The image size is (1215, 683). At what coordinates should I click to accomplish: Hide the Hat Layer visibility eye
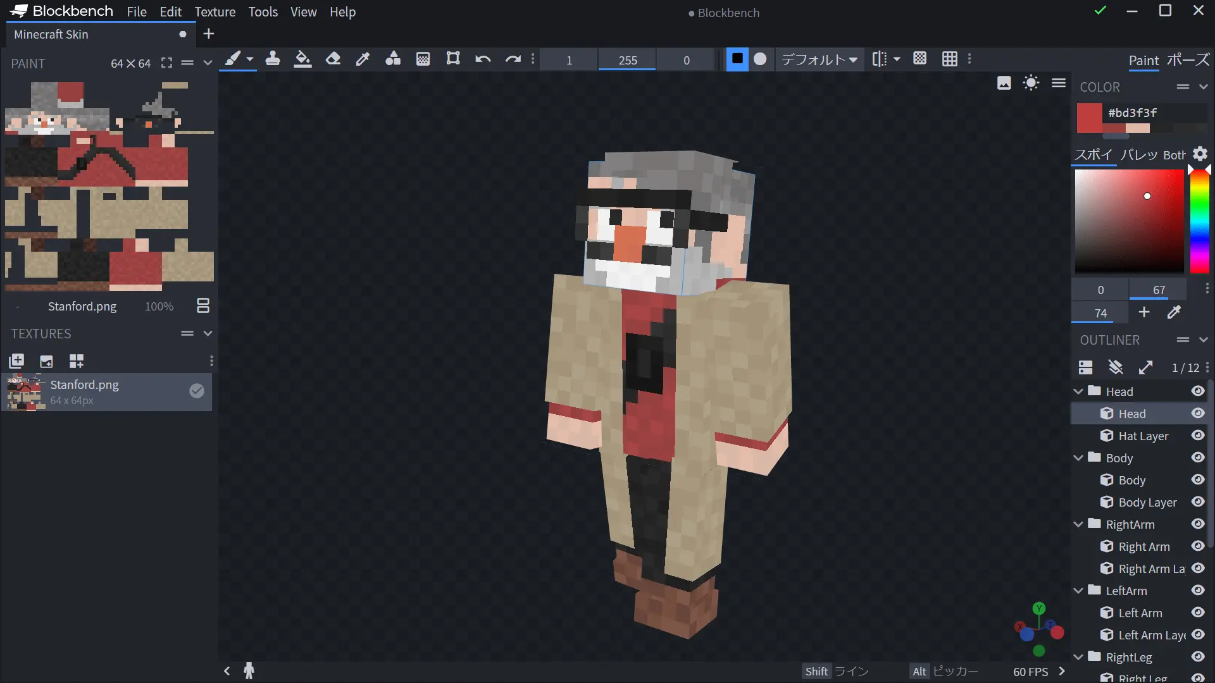(1197, 436)
